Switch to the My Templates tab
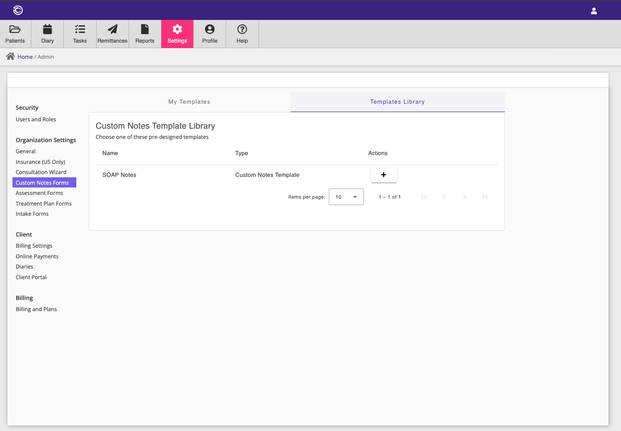 pyautogui.click(x=189, y=101)
